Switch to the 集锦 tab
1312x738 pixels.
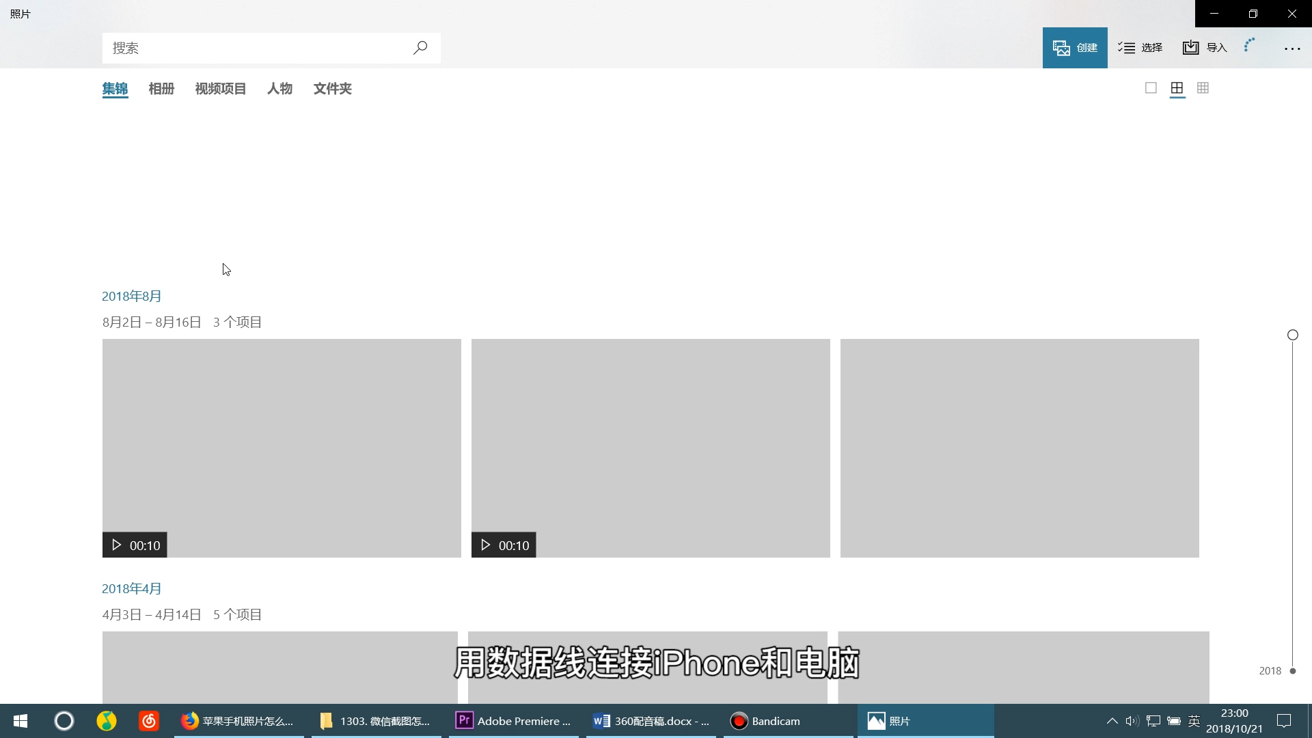(x=115, y=89)
